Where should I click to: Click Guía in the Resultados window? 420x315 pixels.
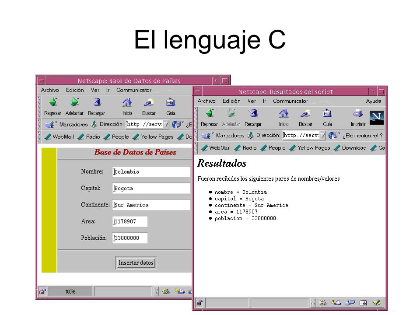point(327,118)
